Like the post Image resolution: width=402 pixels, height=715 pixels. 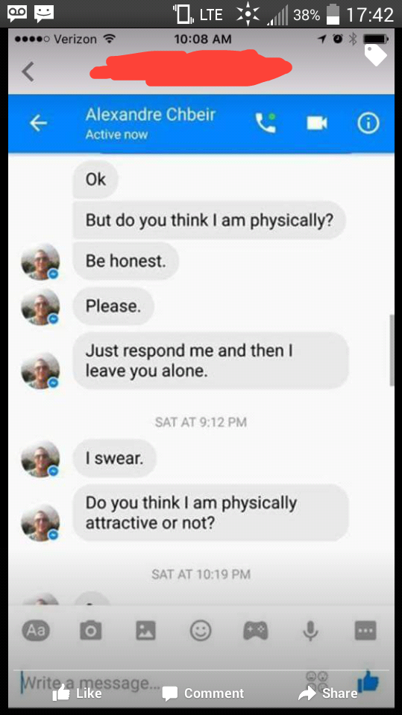point(77,693)
